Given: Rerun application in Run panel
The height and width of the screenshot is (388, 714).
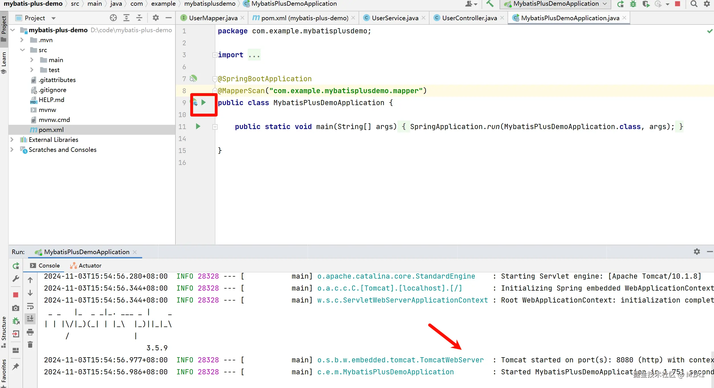Looking at the screenshot, I should tap(16, 266).
